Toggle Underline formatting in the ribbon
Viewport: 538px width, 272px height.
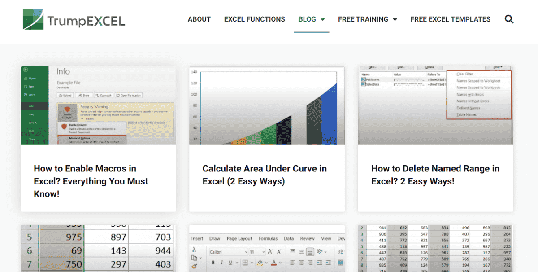tap(230, 262)
